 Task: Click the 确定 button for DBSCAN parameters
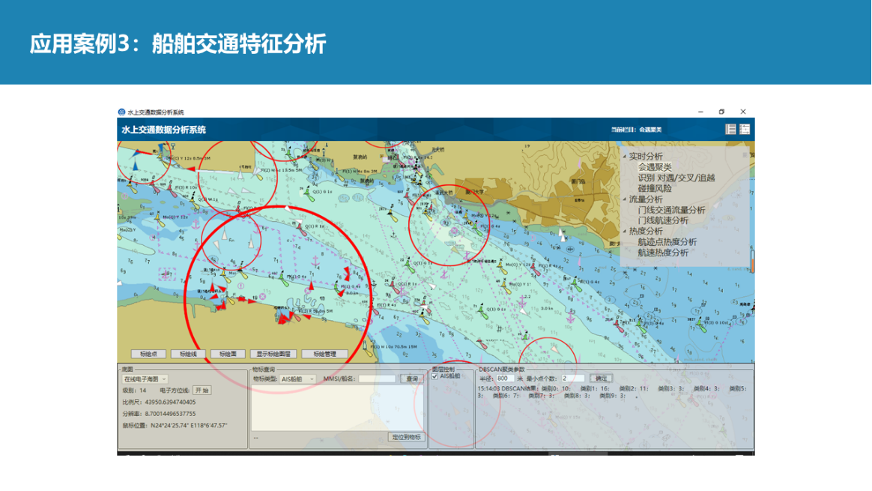(601, 379)
